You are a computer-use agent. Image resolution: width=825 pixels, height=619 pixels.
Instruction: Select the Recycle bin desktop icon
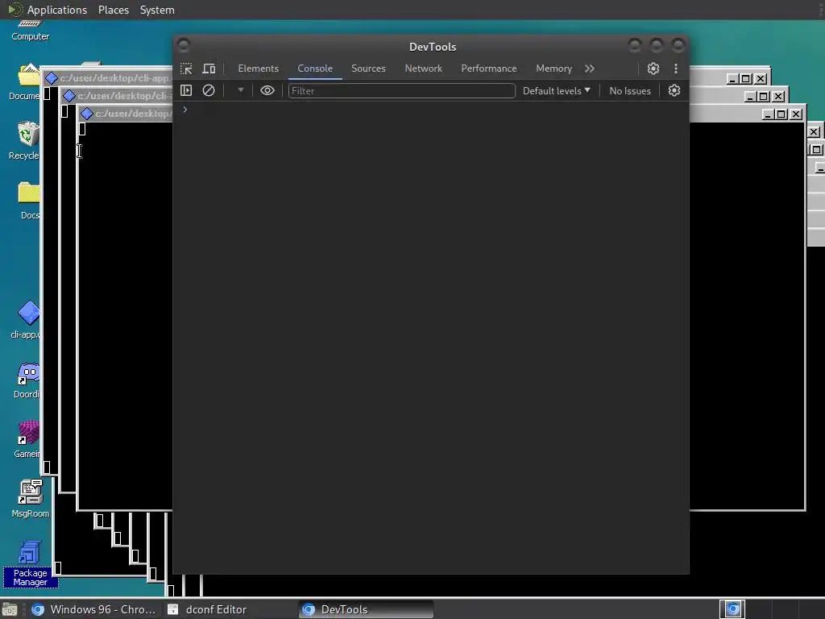pyautogui.click(x=23, y=140)
